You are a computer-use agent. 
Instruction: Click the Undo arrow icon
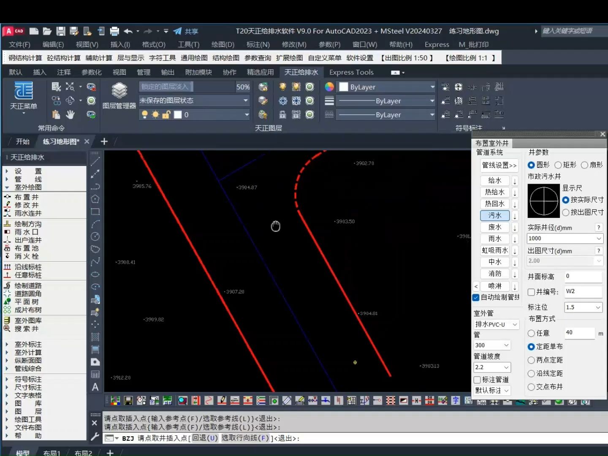tap(128, 31)
